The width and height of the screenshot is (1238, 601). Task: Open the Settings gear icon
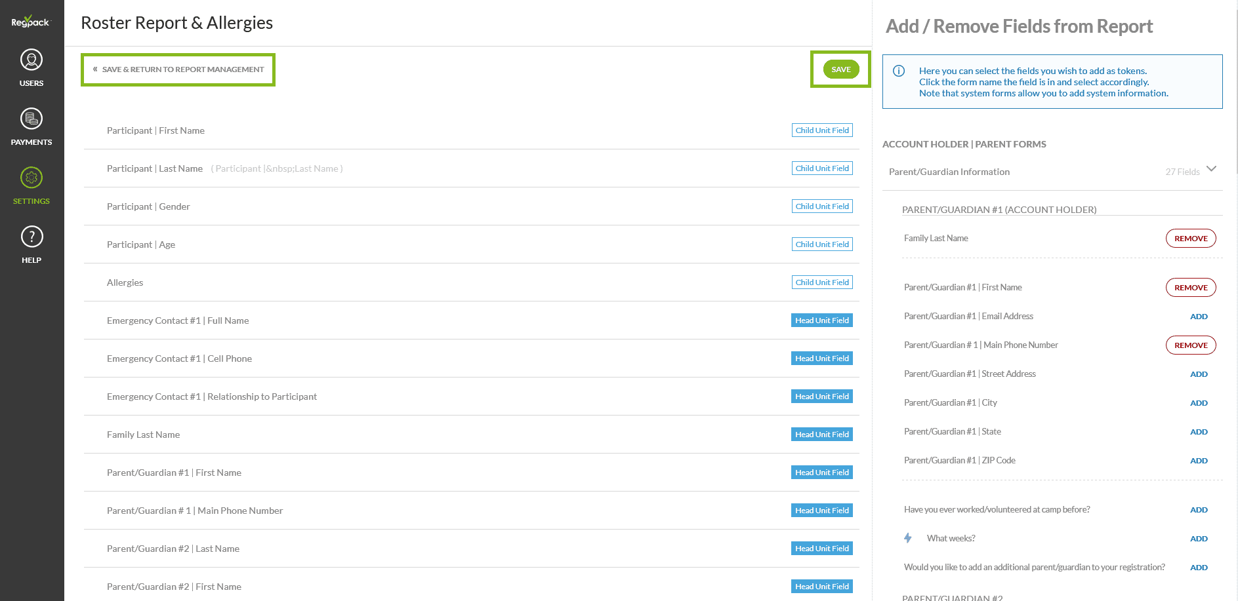tap(31, 178)
